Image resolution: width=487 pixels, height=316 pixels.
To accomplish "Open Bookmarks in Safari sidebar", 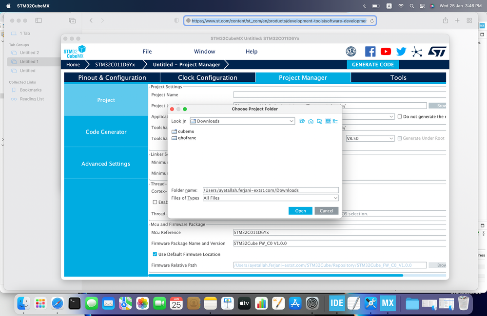I will point(30,90).
